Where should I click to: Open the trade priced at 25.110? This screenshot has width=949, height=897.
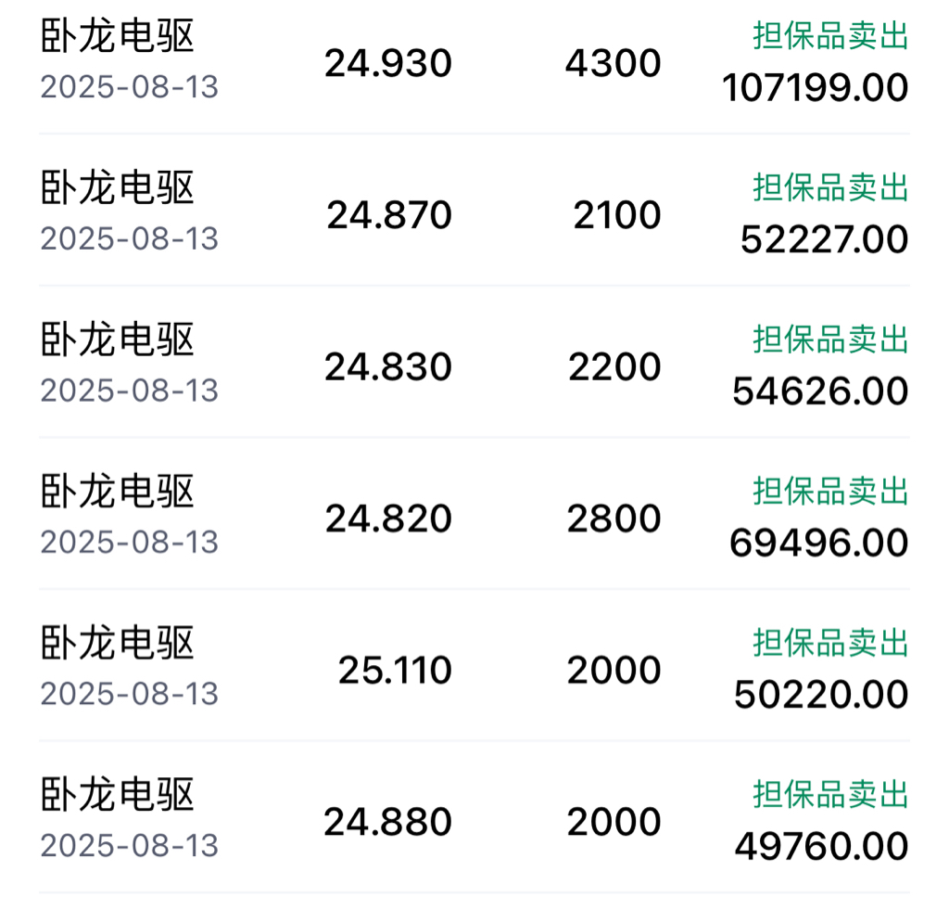pos(474,665)
